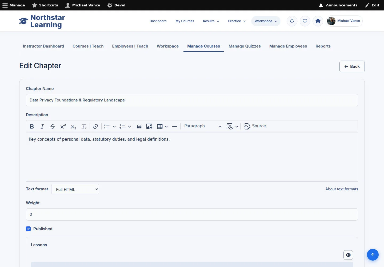Open the Manage admin toolbar menu
The width and height of the screenshot is (384, 267).
click(x=14, y=5)
